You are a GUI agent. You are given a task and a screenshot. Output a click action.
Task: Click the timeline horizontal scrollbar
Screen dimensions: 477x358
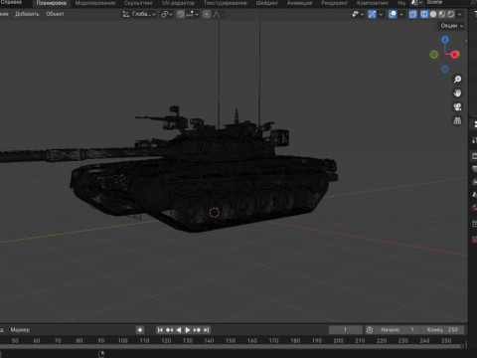coord(232,346)
